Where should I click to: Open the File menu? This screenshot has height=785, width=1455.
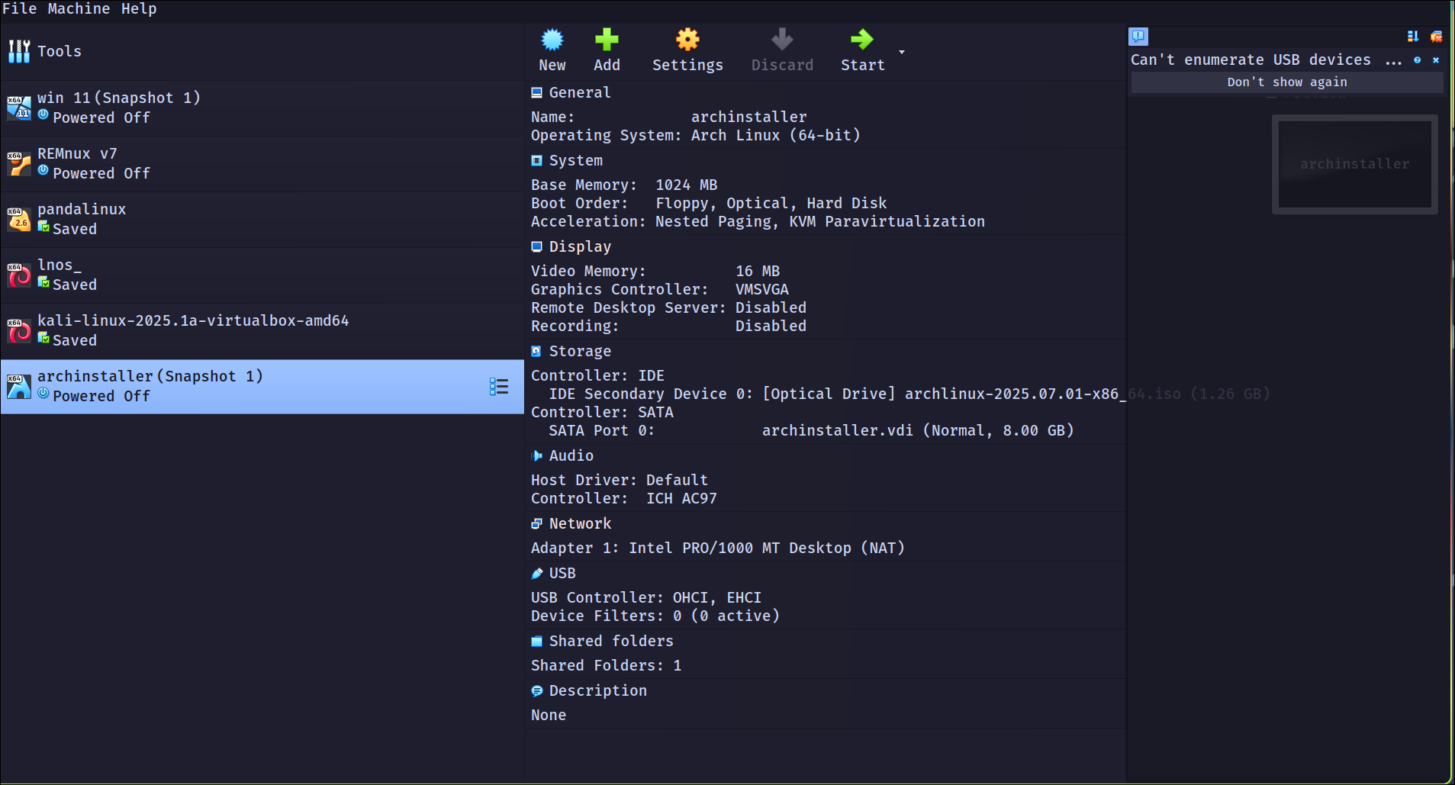point(19,8)
